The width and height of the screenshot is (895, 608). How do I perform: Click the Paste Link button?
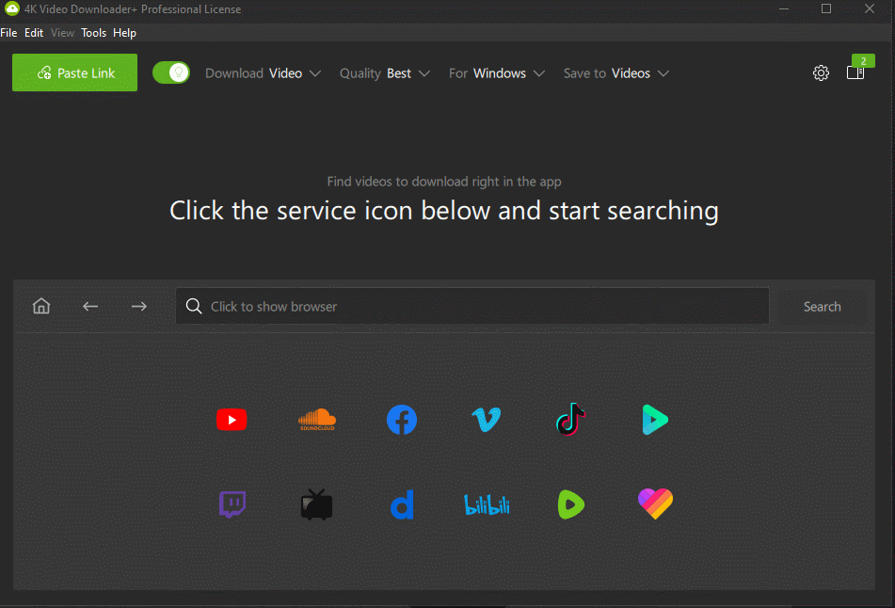(74, 72)
